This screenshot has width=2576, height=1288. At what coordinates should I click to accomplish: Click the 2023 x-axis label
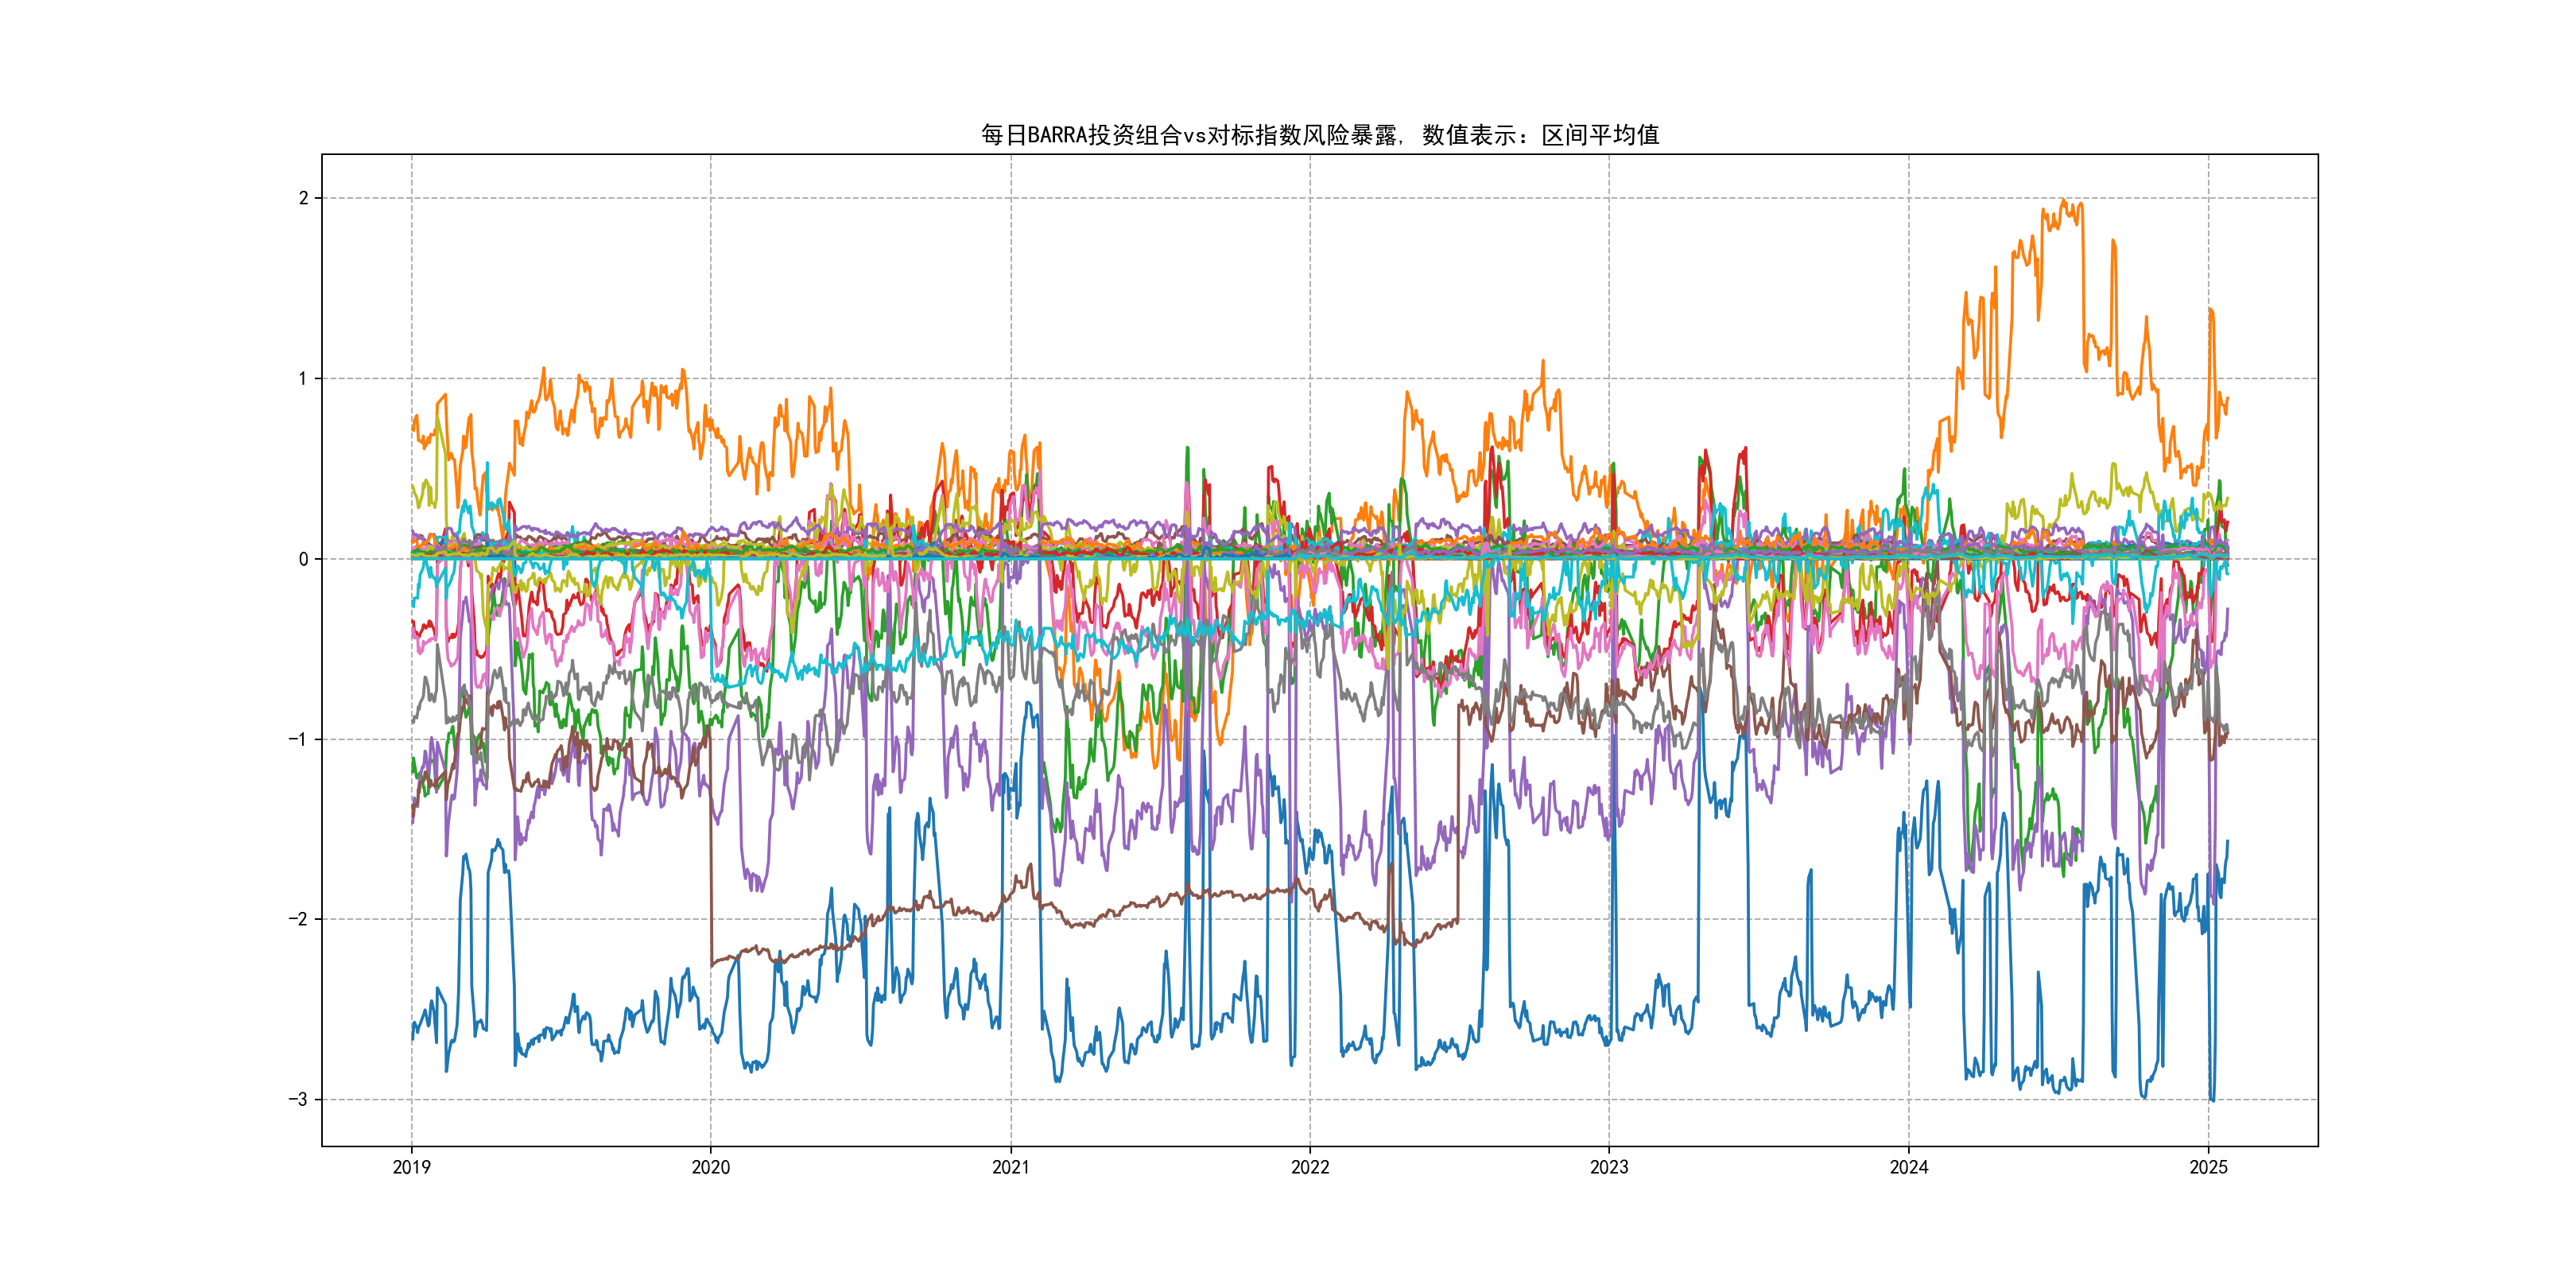coord(1609,1167)
